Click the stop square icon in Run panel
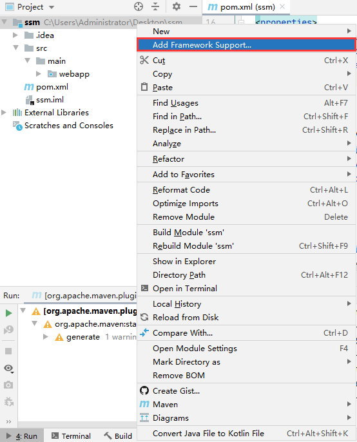This screenshot has height=442, width=357. pyautogui.click(x=8, y=351)
